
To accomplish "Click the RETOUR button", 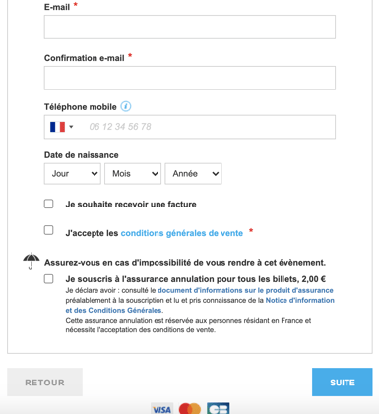I will (x=45, y=383).
